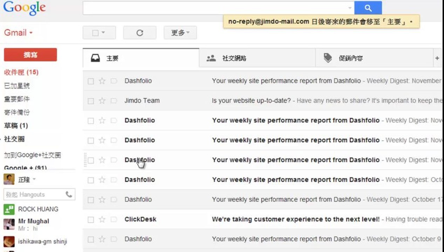Open chat with ROCK HUANG avatar
This screenshot has height=252, width=444.
coord(9,209)
